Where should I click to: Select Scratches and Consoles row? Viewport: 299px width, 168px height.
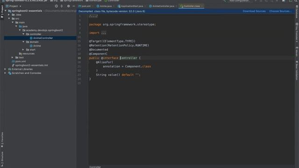40,73
